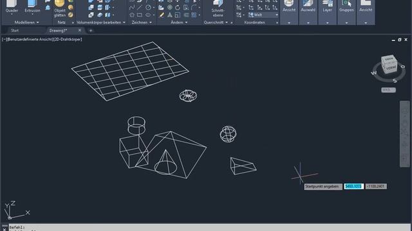
Task: Click the mesh tool above Netz label right
Action: pos(70,15)
